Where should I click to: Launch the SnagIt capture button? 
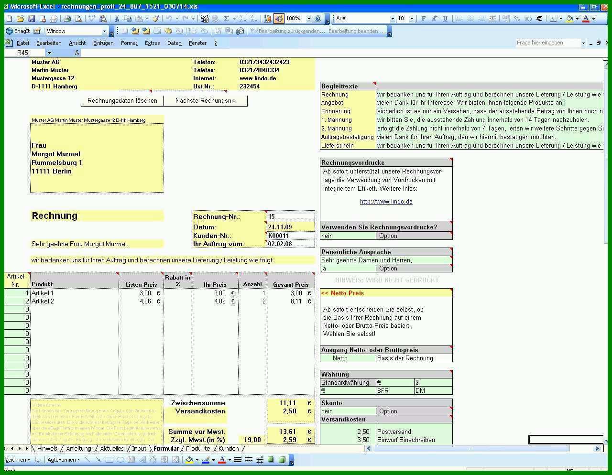coord(18,31)
